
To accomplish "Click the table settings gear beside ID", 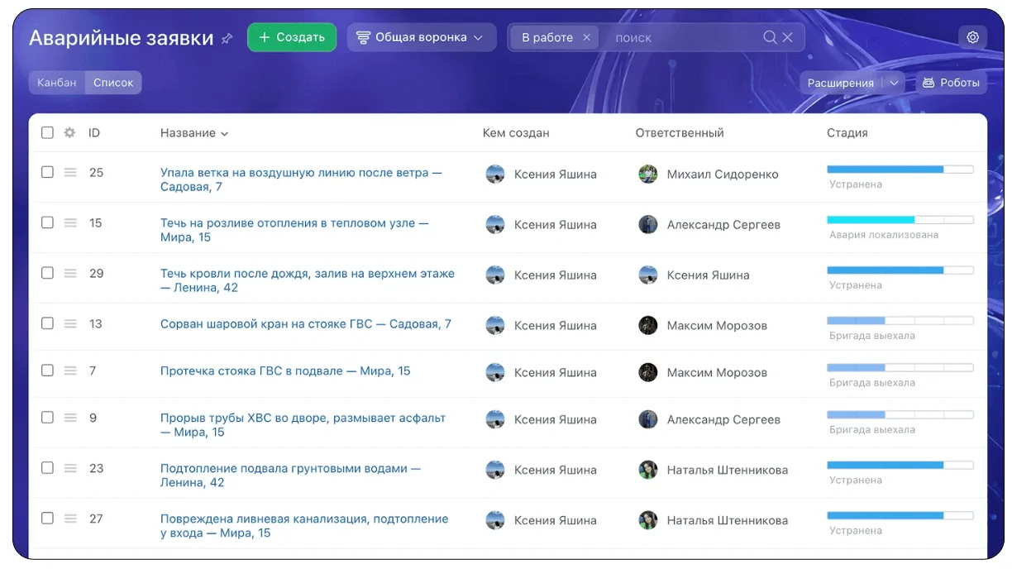I will 69,132.
